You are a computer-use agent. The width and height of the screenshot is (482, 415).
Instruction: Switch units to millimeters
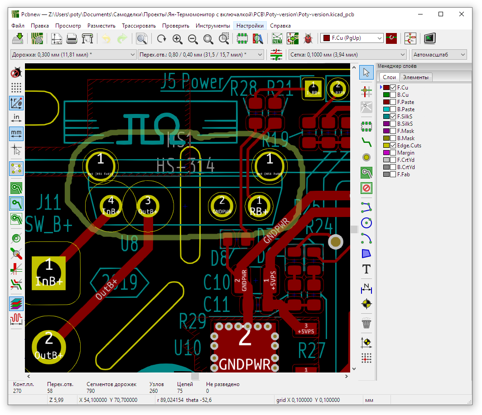(17, 133)
